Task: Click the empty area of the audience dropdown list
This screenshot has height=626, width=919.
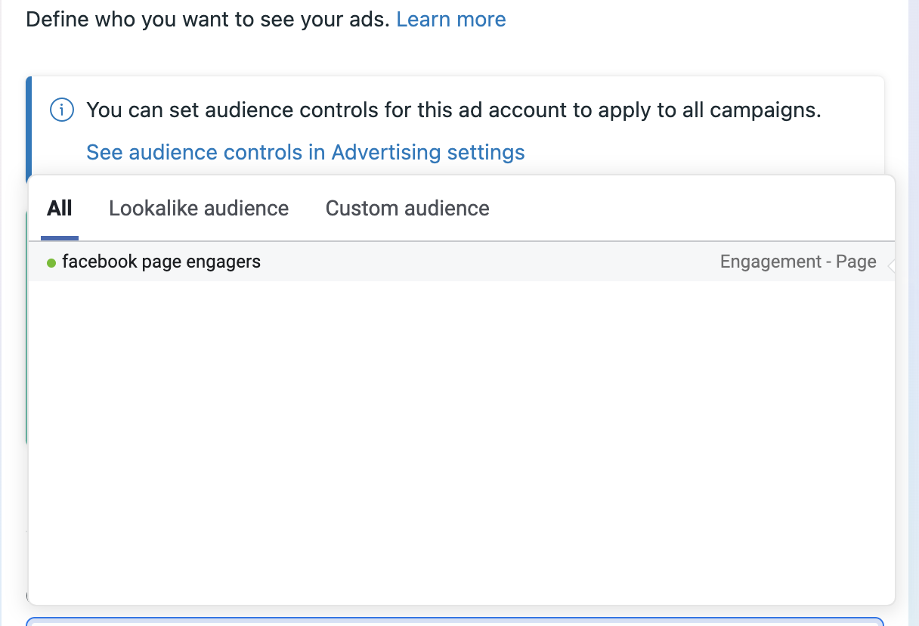Action: point(461,439)
